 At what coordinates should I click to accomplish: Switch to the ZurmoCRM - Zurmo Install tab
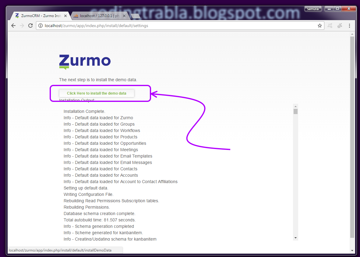click(41, 16)
